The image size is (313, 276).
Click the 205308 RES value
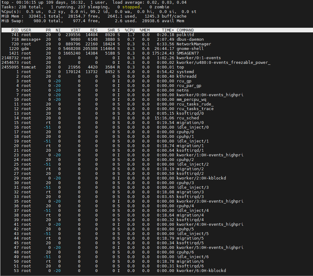coord(90,48)
